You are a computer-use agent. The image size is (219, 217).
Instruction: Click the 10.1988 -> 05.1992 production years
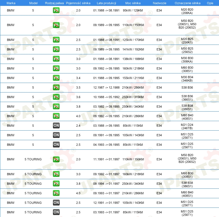[x=106, y=97]
